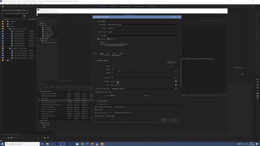
Task: Select the 16-bpc depth radio button
Action: point(145,96)
